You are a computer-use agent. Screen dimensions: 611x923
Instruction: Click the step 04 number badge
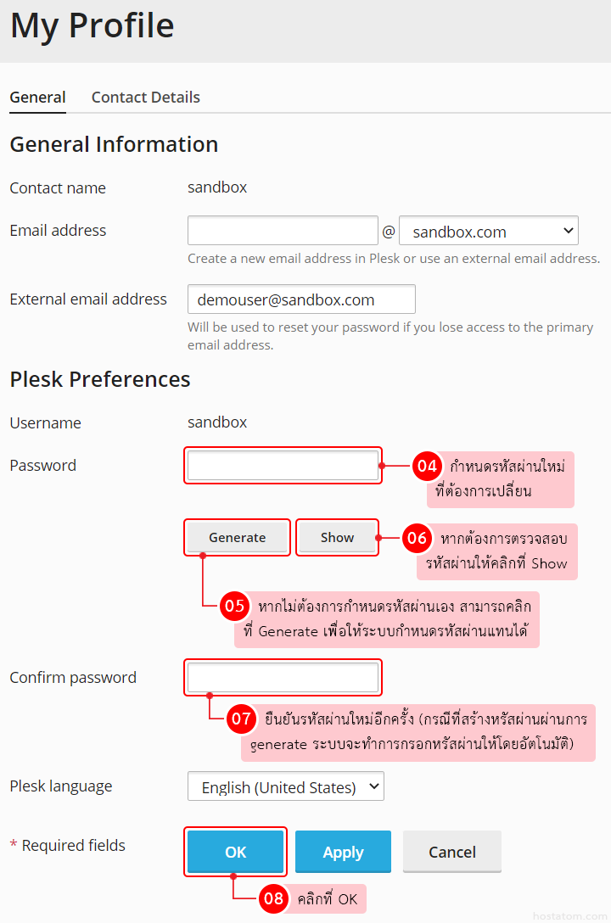427,466
